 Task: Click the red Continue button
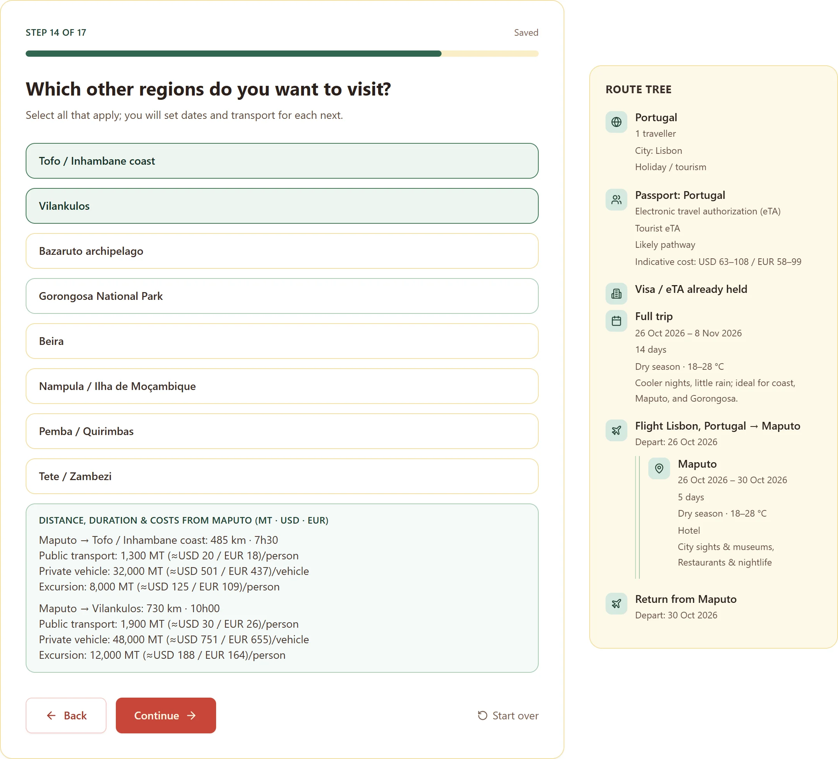click(x=166, y=715)
